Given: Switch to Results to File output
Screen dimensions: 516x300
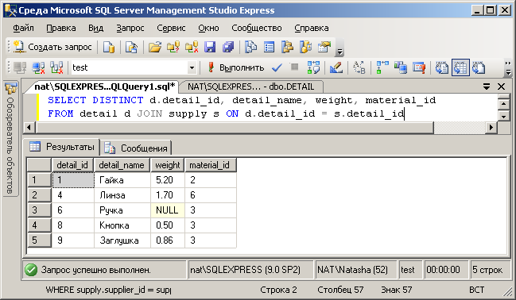Looking at the screenshot, I should (x=479, y=67).
